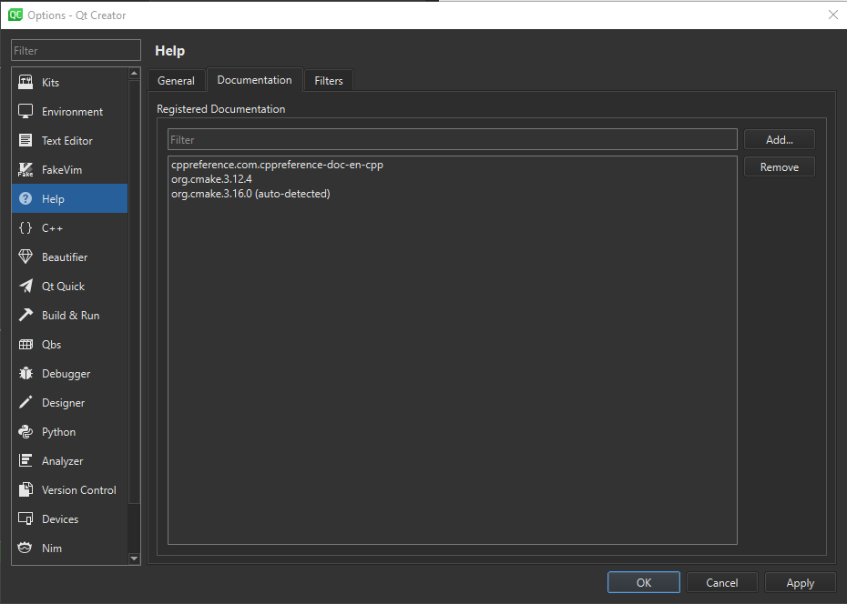The width and height of the screenshot is (847, 604).
Task: Open the Kits category icon
Action: 26,82
